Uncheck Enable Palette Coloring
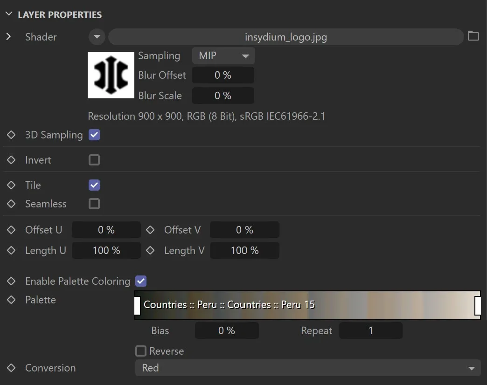The width and height of the screenshot is (487, 385). pos(140,281)
